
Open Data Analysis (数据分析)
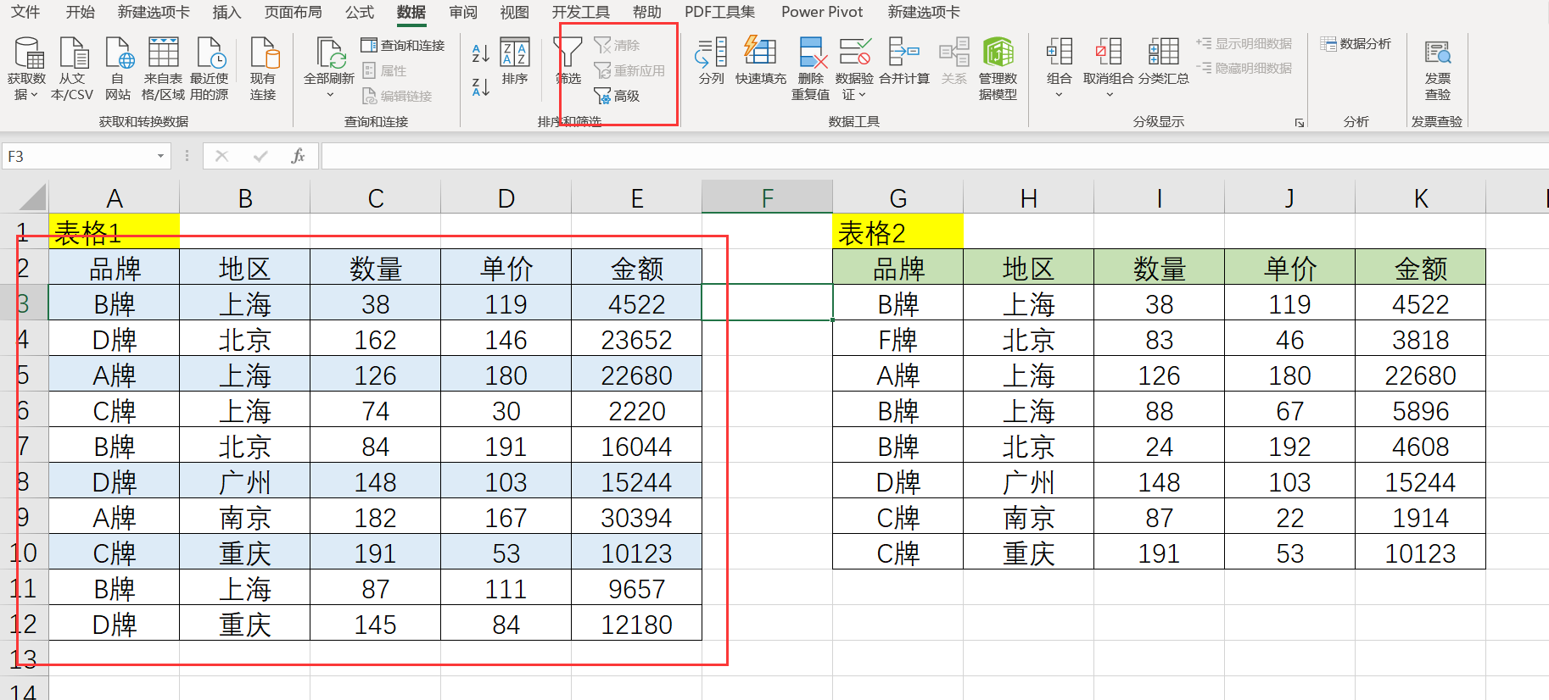pos(1356,43)
